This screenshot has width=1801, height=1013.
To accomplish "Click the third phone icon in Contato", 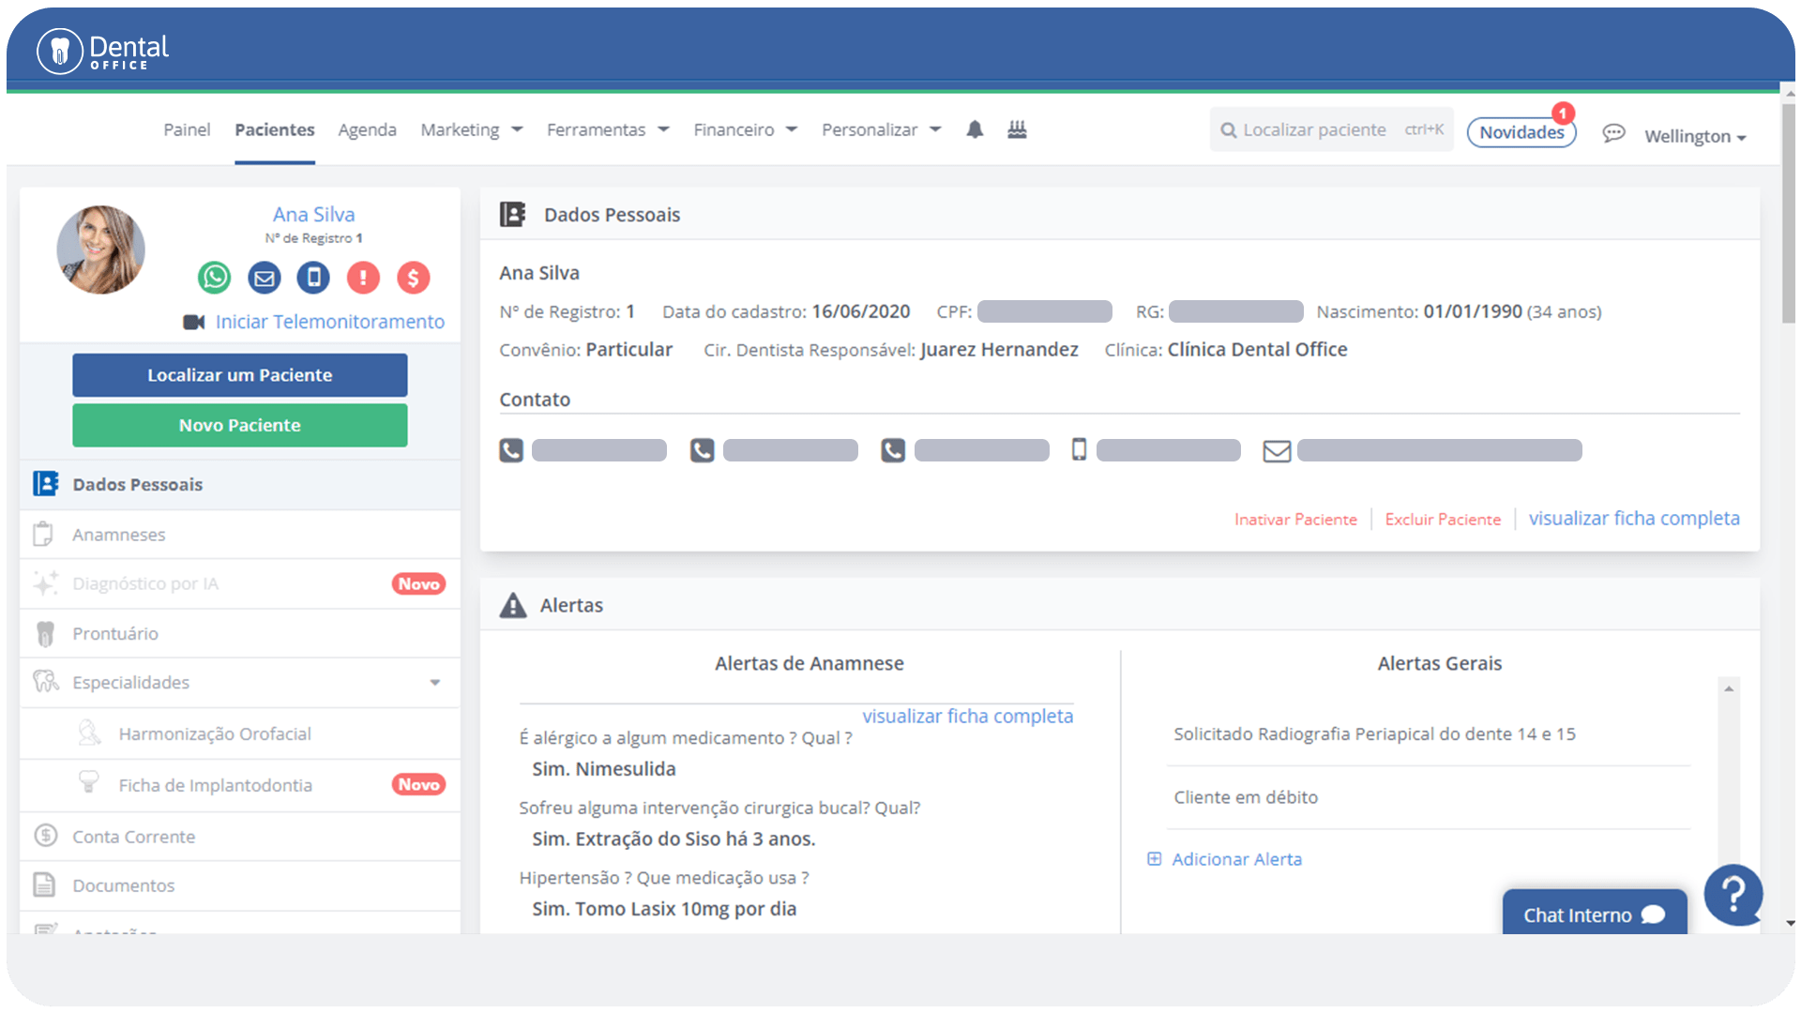I will tap(893, 450).
